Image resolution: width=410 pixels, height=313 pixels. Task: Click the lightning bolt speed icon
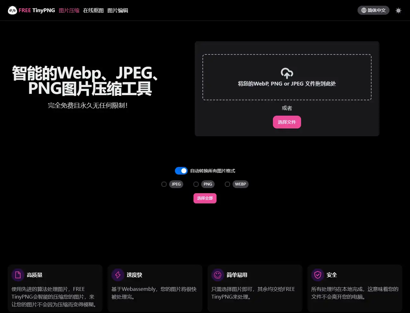(118, 275)
